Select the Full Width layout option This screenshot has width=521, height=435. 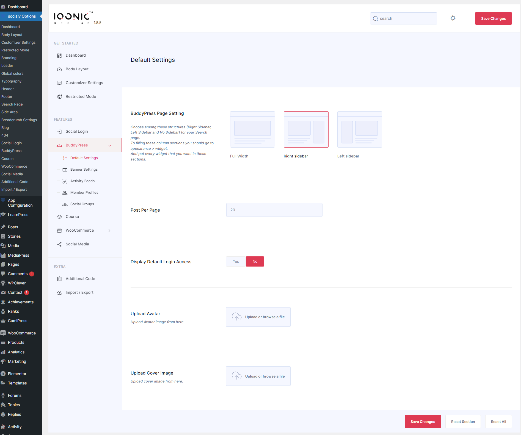point(252,129)
